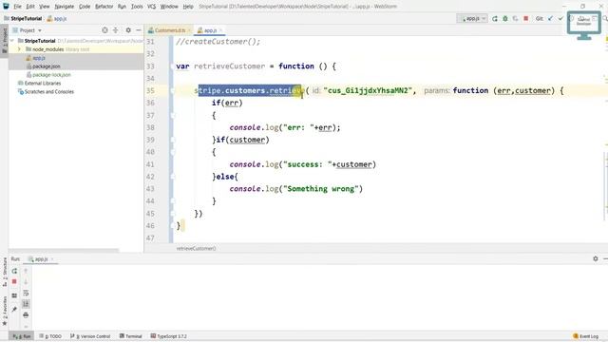This screenshot has width=608, height=342.
Task: Click the red Stop icon in main toolbar
Action: point(525,18)
